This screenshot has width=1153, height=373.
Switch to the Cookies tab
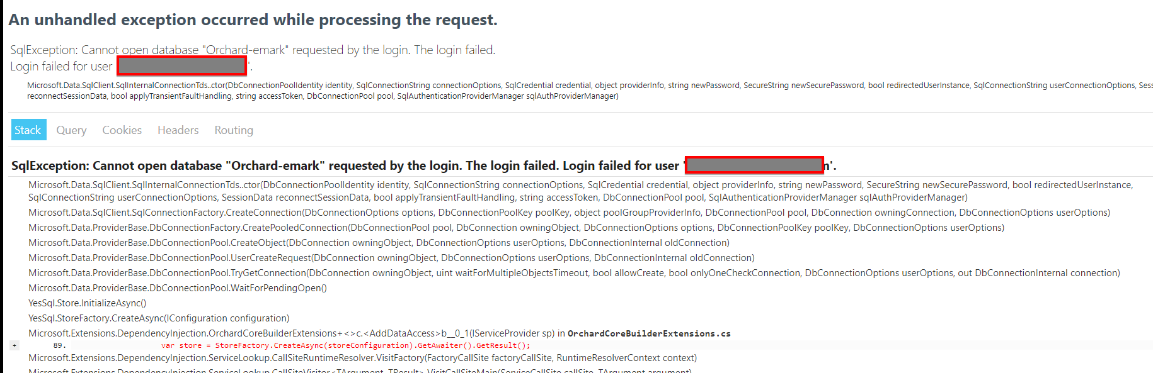coord(122,130)
